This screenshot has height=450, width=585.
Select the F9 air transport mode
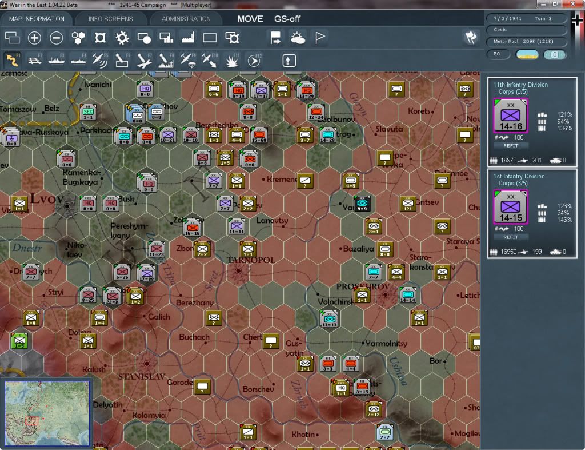[x=187, y=60]
